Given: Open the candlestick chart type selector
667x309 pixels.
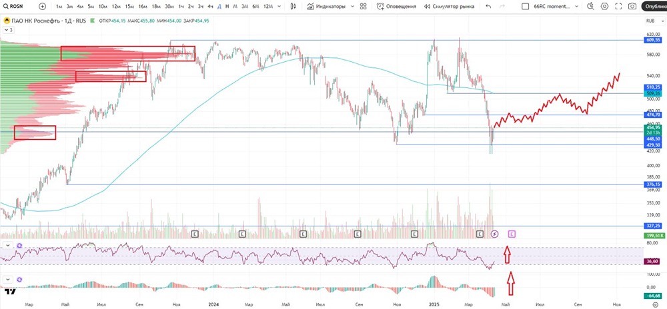Looking at the screenshot, I should pyautogui.click(x=293, y=7).
